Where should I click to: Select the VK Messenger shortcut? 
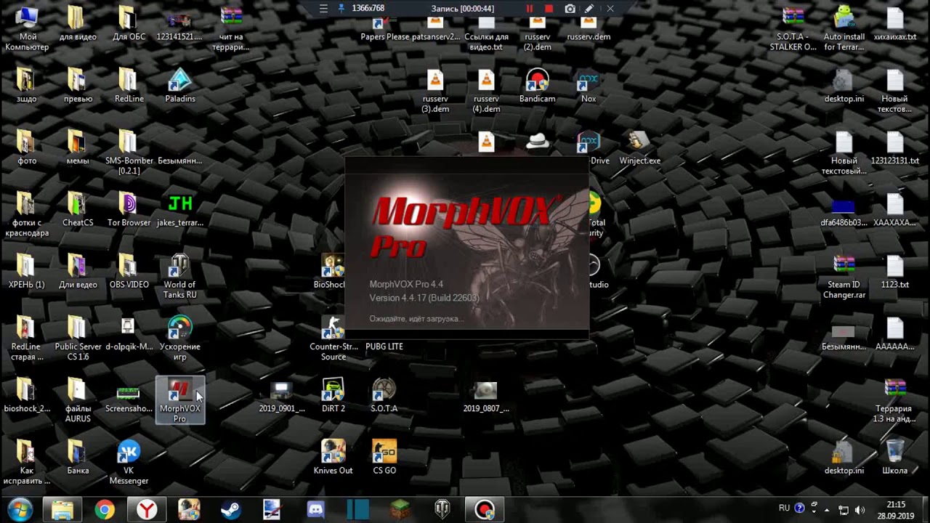(x=129, y=463)
